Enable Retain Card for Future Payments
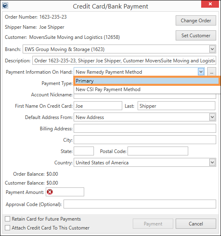Image resolution: width=221 pixels, height=236 pixels. pyautogui.click(x=8, y=219)
